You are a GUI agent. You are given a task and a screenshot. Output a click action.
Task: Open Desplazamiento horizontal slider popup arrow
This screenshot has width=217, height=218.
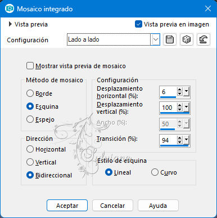point(186,92)
